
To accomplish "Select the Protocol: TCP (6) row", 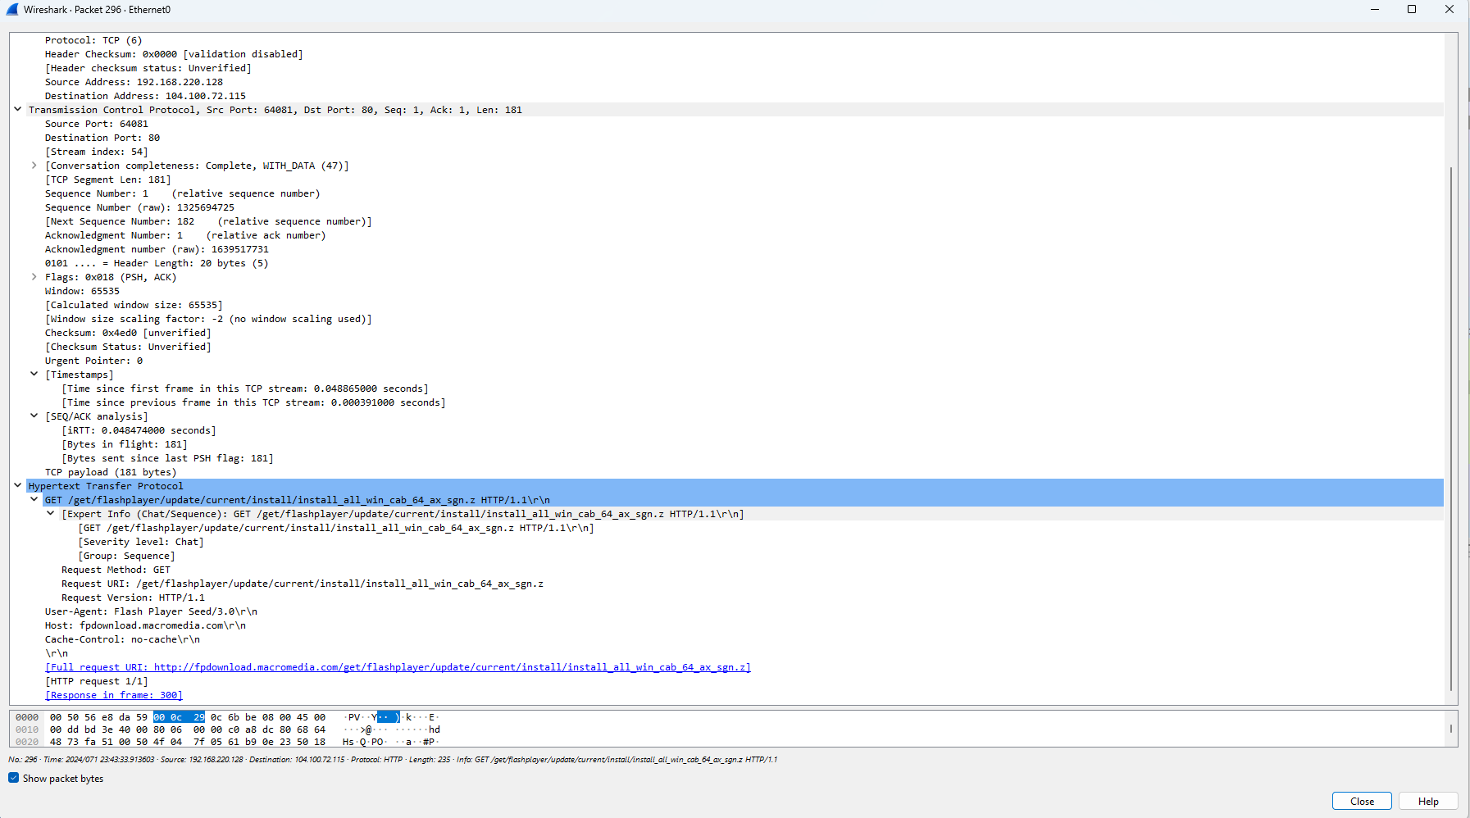I will [x=93, y=40].
